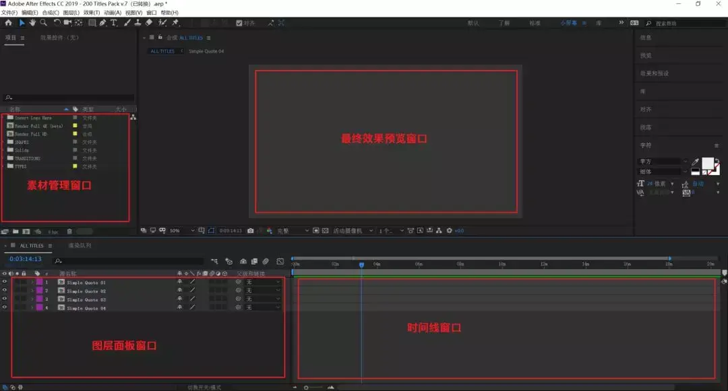The height and width of the screenshot is (391, 728).
Task: Click the Reset Exposure icon in the viewer footer
Action: (x=450, y=231)
